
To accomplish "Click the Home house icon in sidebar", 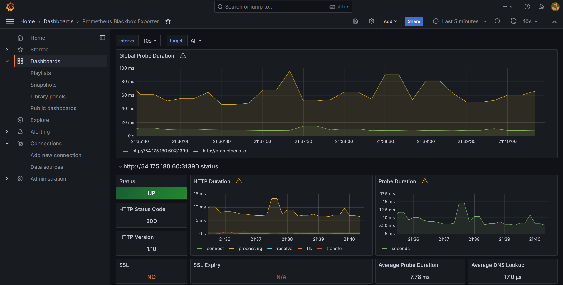I will 20,38.
